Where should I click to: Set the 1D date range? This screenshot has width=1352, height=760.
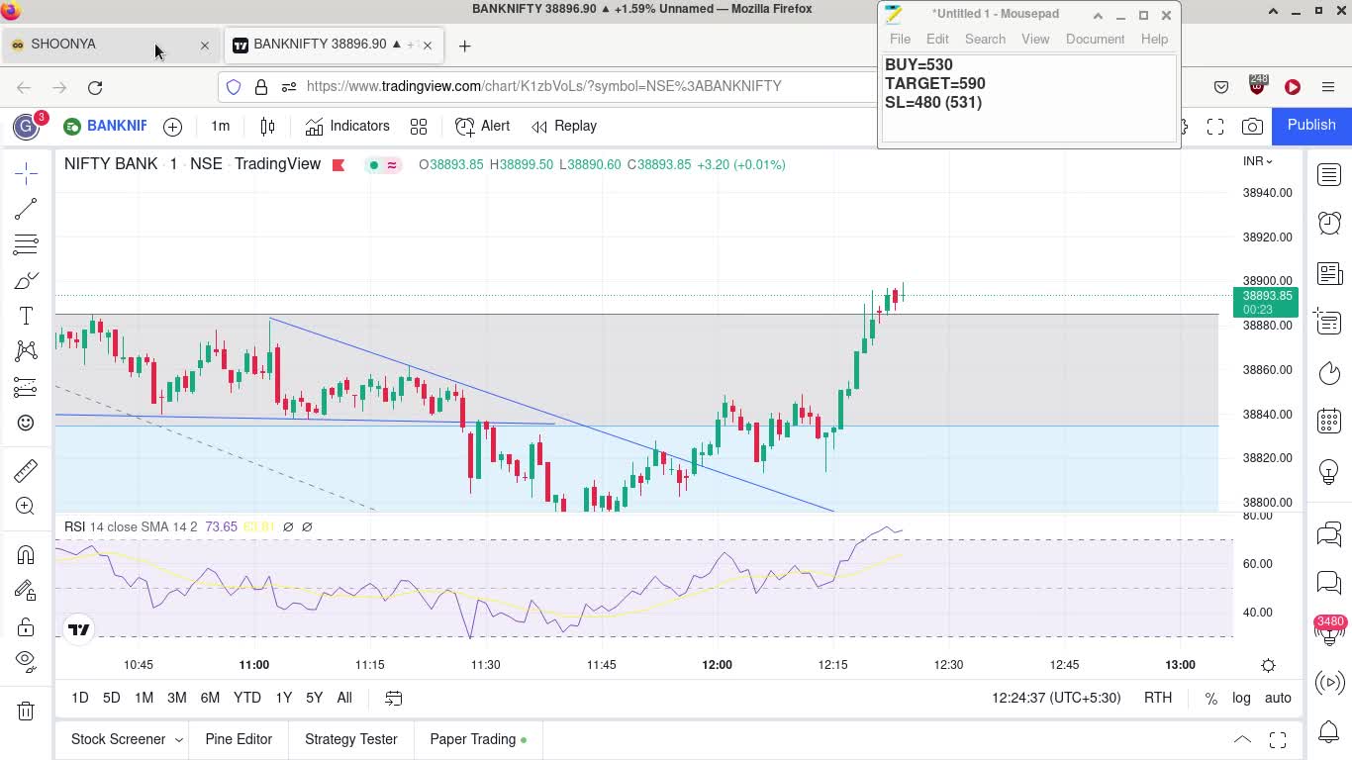[80, 698]
